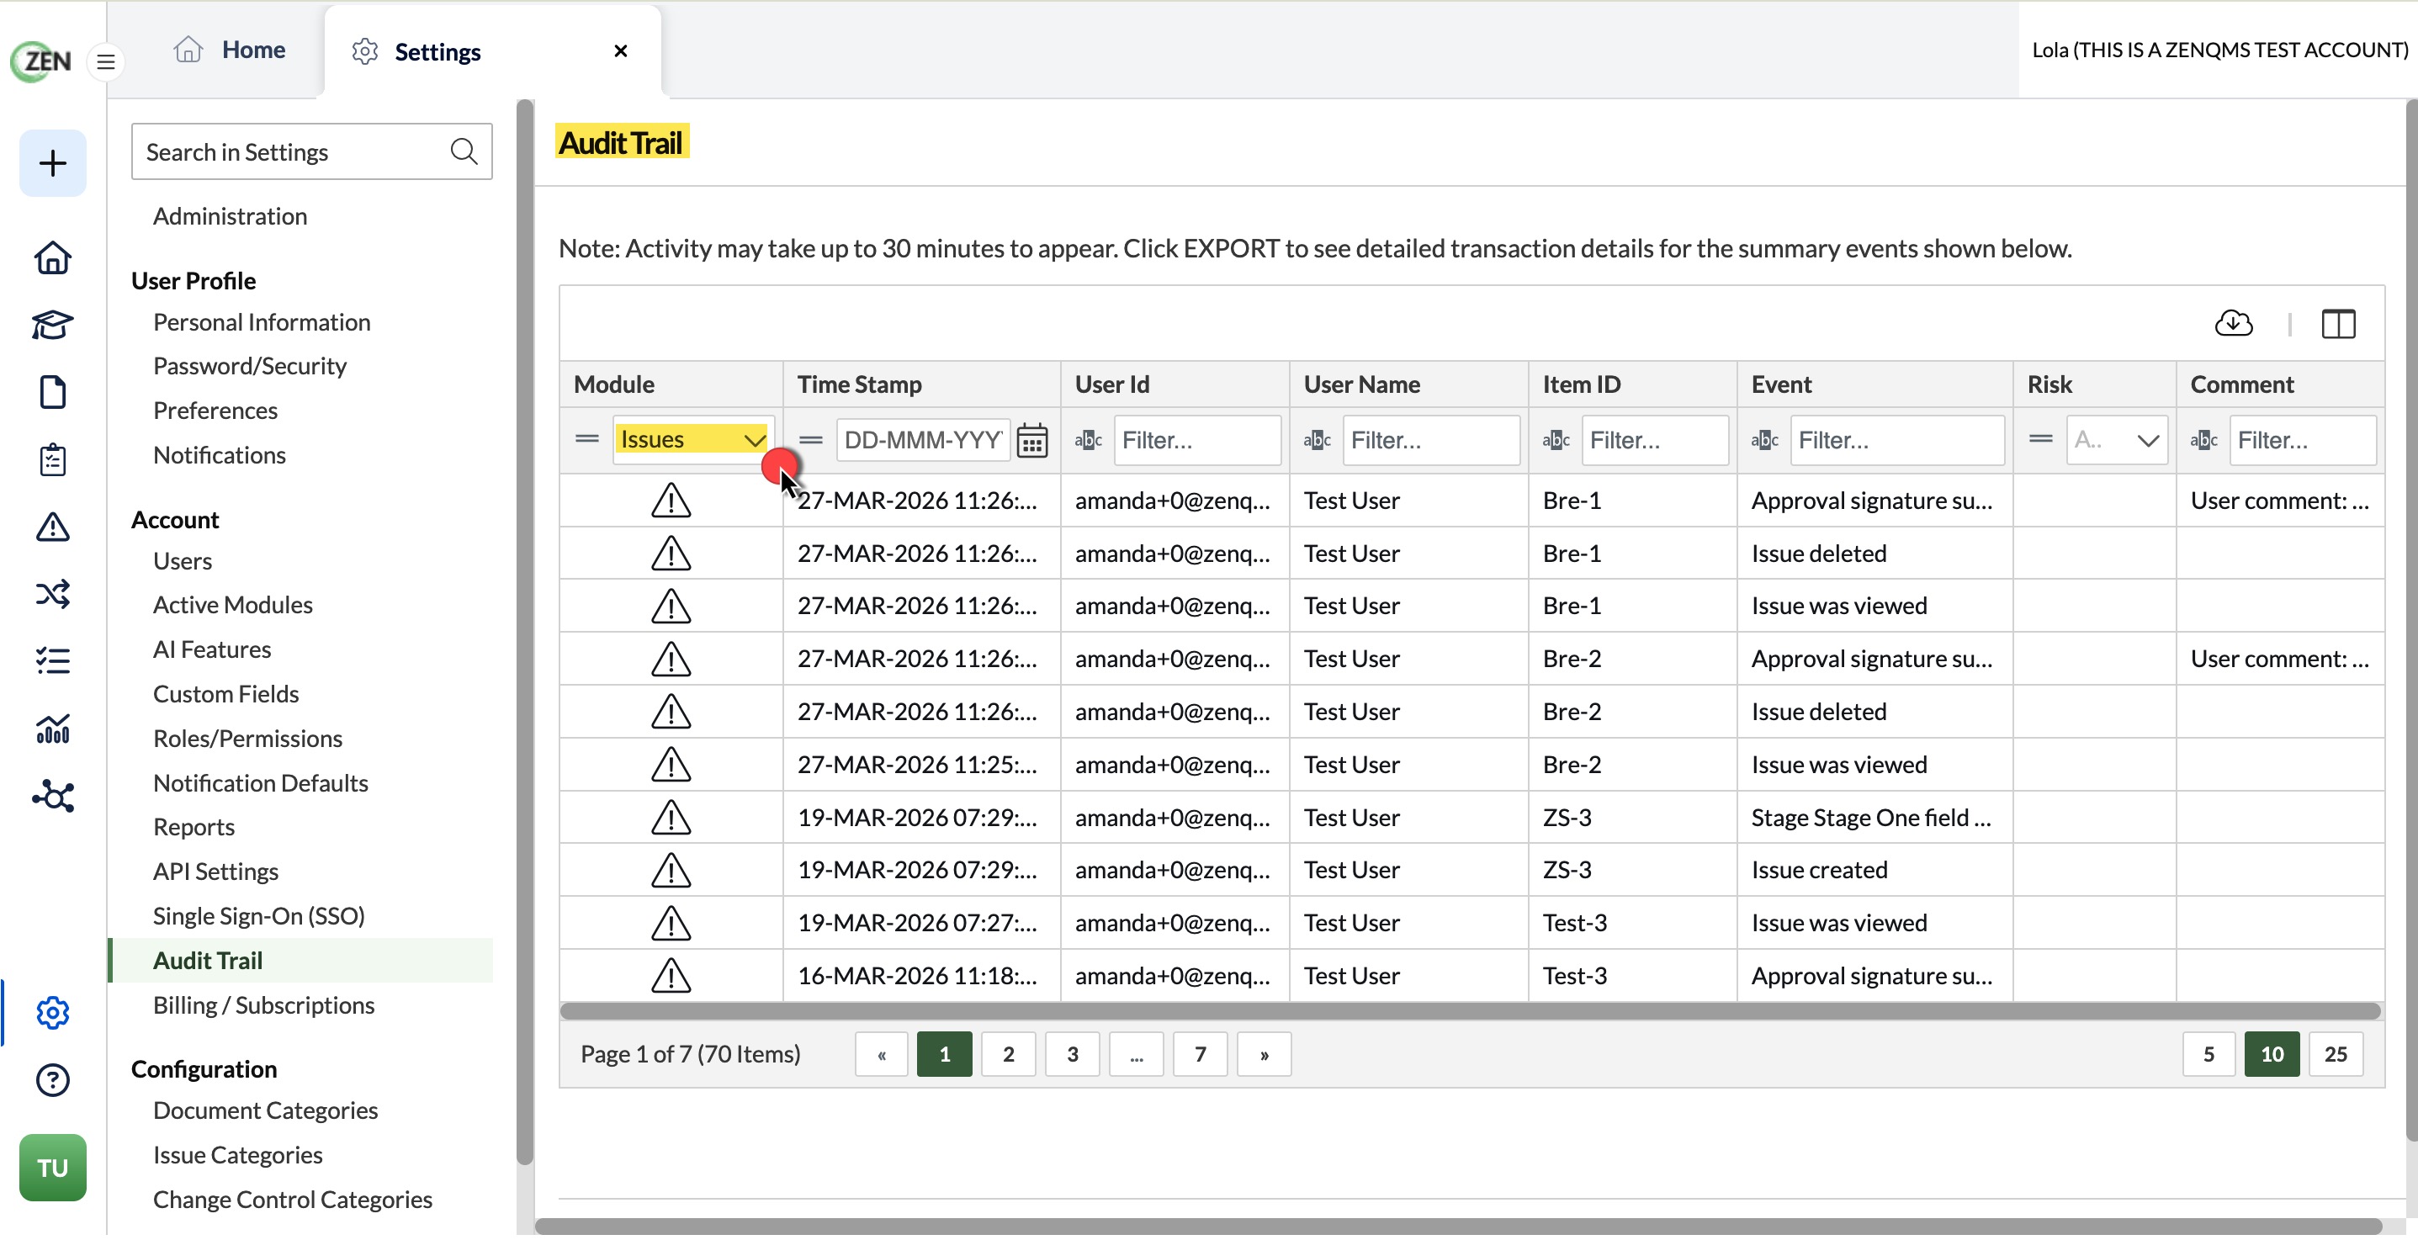Viewport: 2418px width, 1240px height.
Task: Open Password/Security settings
Action: click(x=250, y=366)
